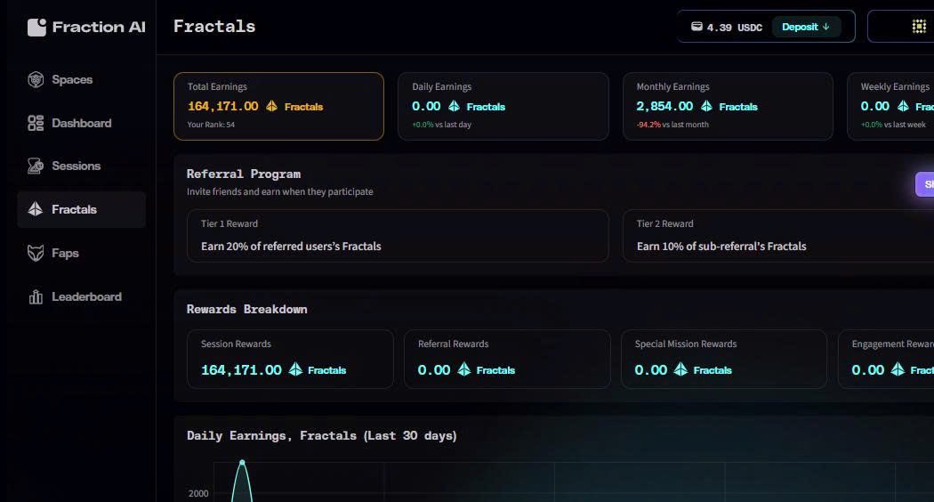Click the Fractals icon in Monthly Earnings
The image size is (934, 502).
[706, 106]
